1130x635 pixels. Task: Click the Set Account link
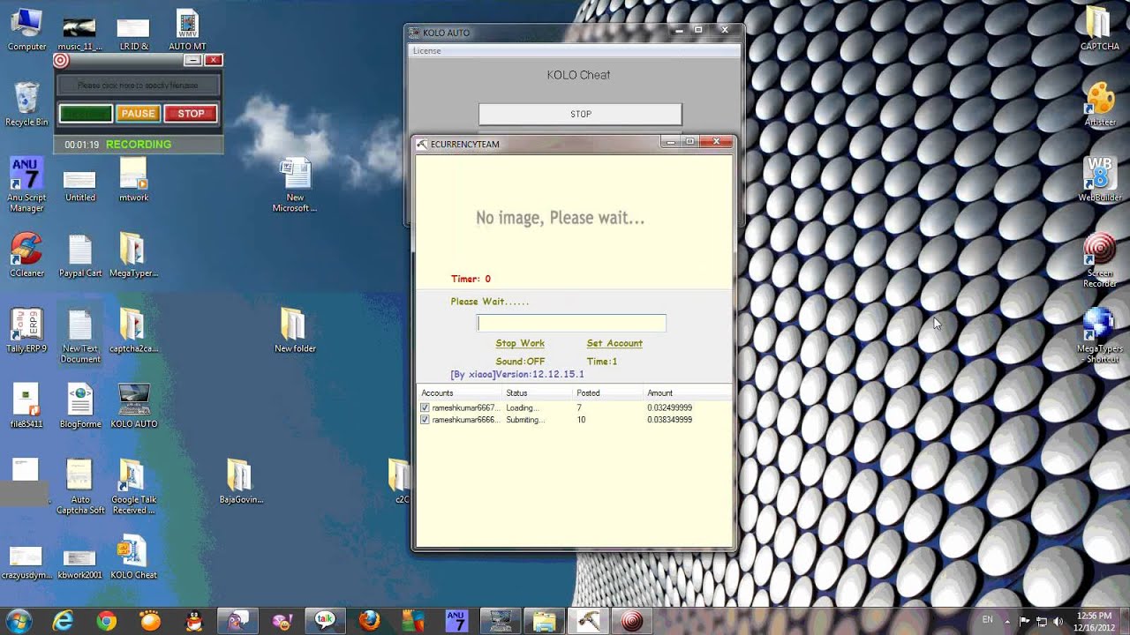(614, 343)
